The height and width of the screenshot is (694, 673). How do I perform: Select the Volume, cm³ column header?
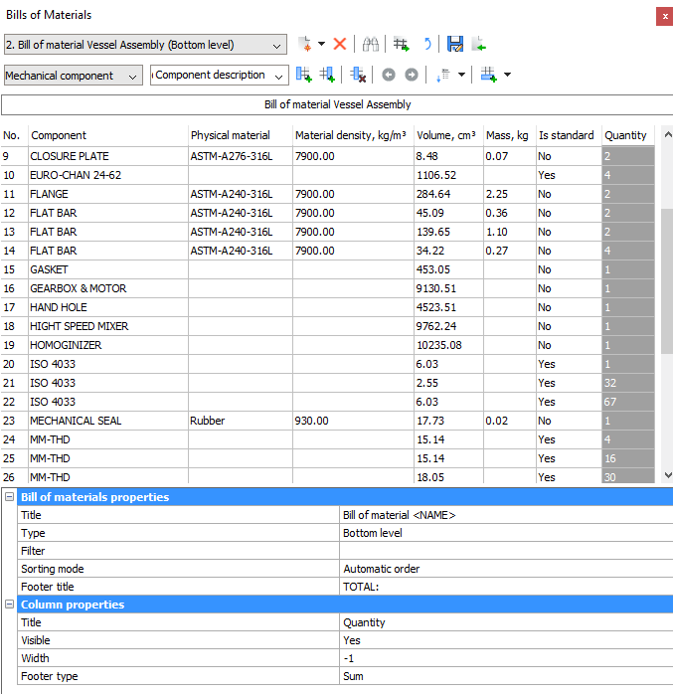(x=448, y=135)
